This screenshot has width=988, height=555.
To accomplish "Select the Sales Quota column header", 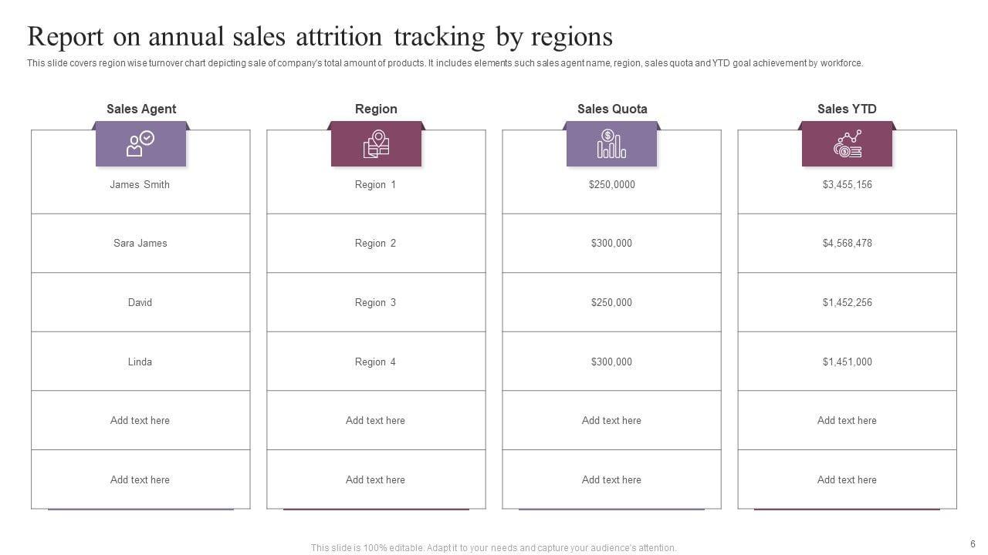I will (x=612, y=109).
